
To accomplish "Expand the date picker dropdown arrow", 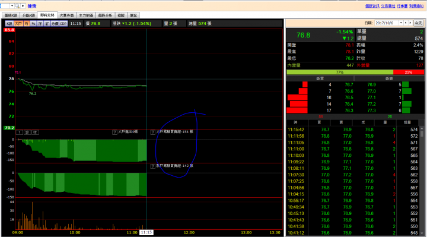I will (x=401, y=23).
